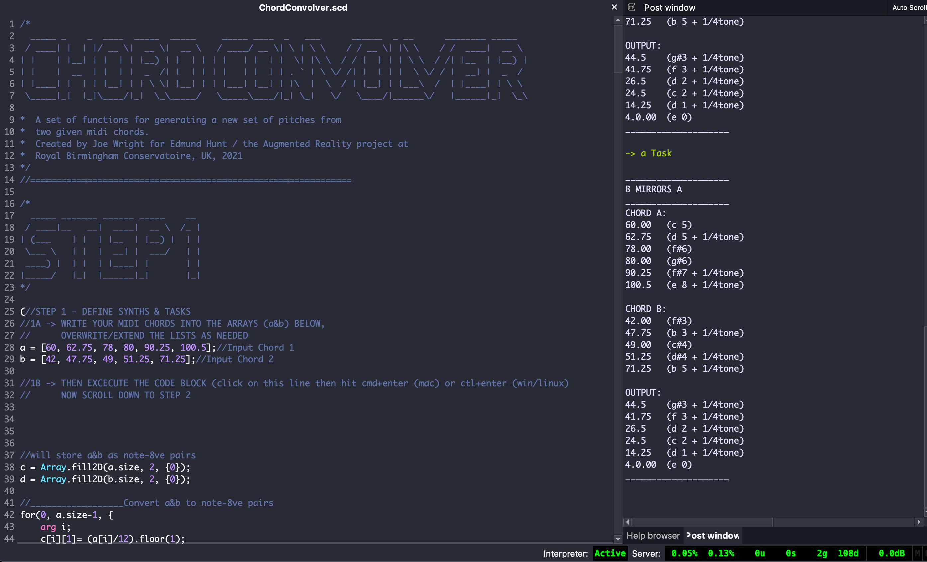The height and width of the screenshot is (562, 927).
Task: Click the Interpreter: label in status bar
Action: (x=566, y=553)
